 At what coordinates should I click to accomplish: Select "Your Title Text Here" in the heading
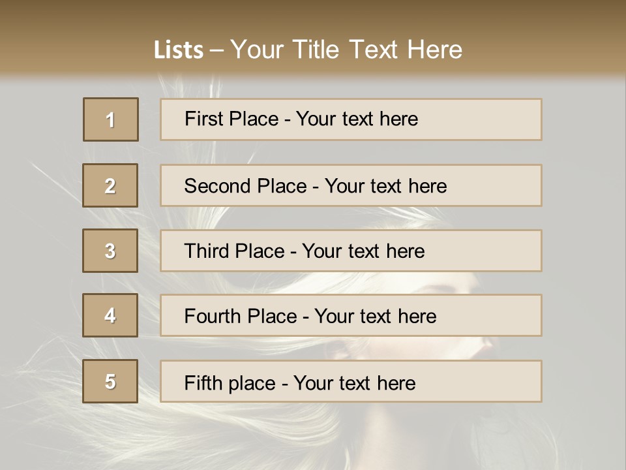click(346, 50)
